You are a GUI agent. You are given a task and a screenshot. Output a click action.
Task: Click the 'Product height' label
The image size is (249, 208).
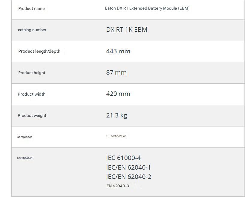(x=31, y=73)
